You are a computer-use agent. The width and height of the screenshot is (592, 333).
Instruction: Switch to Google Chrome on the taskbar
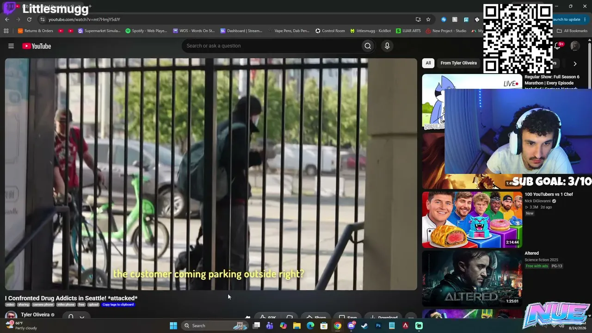338,326
